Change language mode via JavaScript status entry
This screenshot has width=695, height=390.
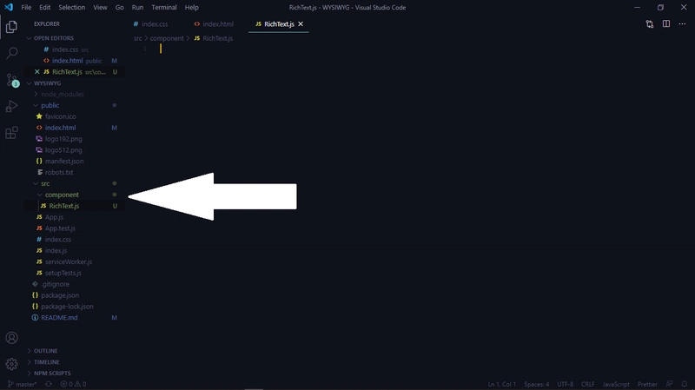pos(616,384)
